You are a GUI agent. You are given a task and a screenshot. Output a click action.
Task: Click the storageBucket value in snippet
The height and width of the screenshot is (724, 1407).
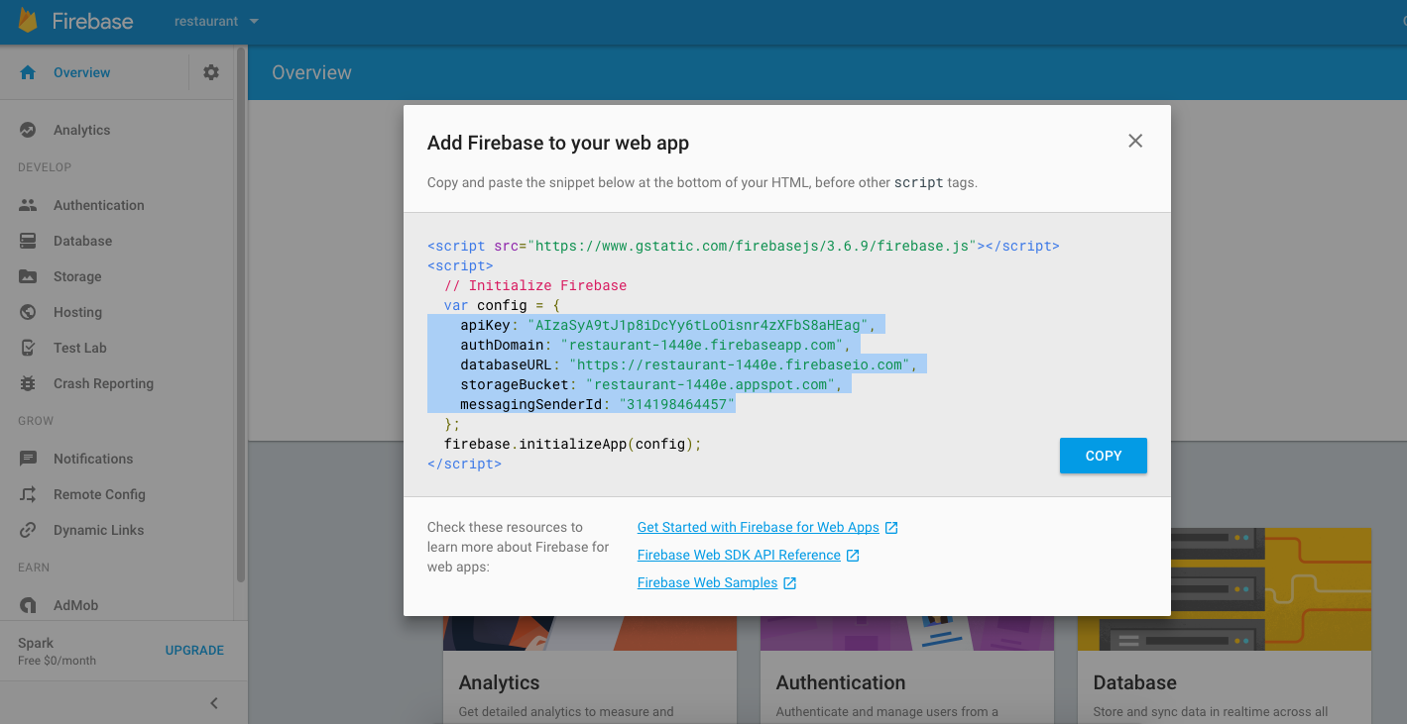click(x=711, y=384)
